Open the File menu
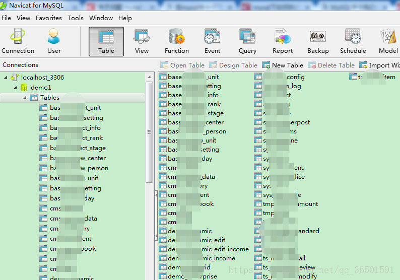 point(6,18)
